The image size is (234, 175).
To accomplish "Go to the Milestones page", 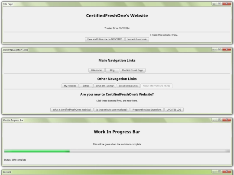I will (97, 70).
